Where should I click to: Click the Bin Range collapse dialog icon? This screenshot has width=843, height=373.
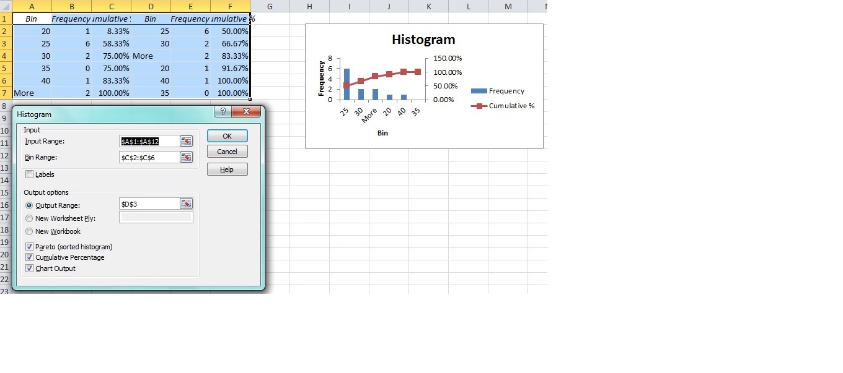[186, 158]
